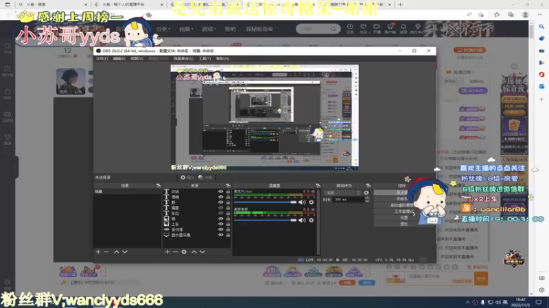The height and width of the screenshot is (308, 549).
Task: Open OBS 文件(F) menu
Action: 102,59
